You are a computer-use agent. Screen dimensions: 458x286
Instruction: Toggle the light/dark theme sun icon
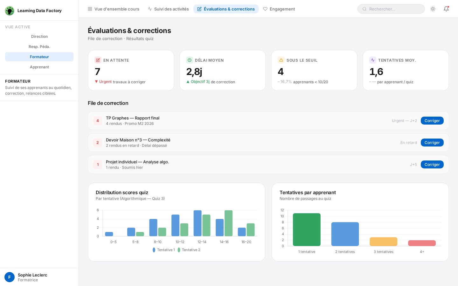(433, 9)
